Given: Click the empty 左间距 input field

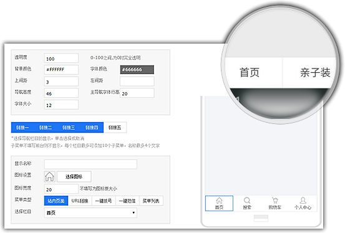Looking at the screenshot, I should click(137, 82).
